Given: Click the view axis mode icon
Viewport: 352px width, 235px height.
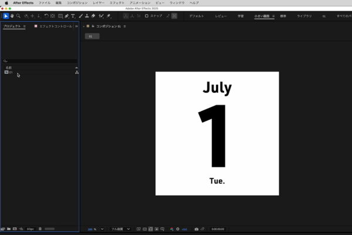Looking at the screenshot, I should [138, 16].
